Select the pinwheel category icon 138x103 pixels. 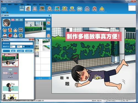click(21, 35)
